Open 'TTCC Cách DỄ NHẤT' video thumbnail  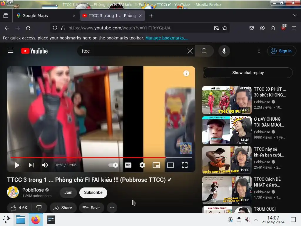pyautogui.click(x=227, y=190)
